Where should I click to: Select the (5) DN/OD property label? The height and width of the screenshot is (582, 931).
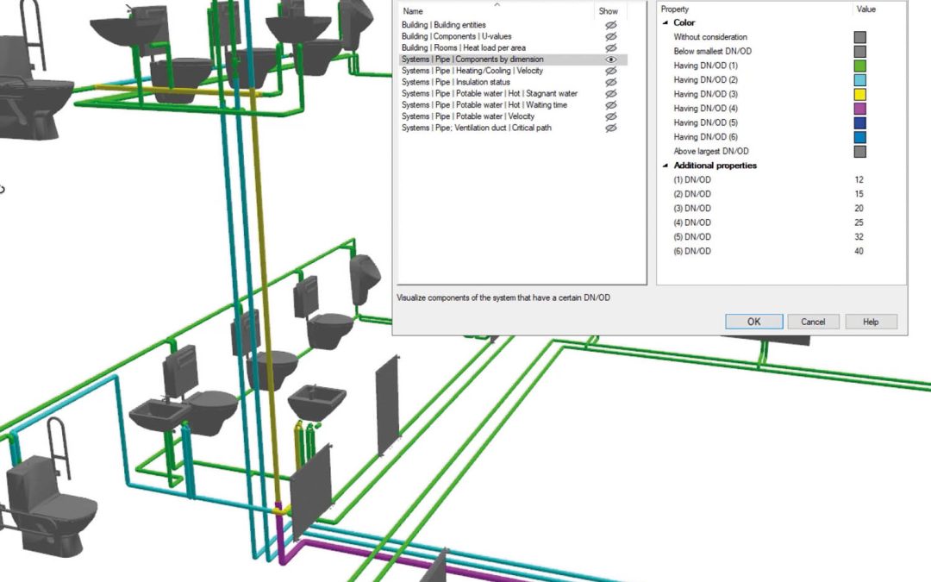point(691,236)
